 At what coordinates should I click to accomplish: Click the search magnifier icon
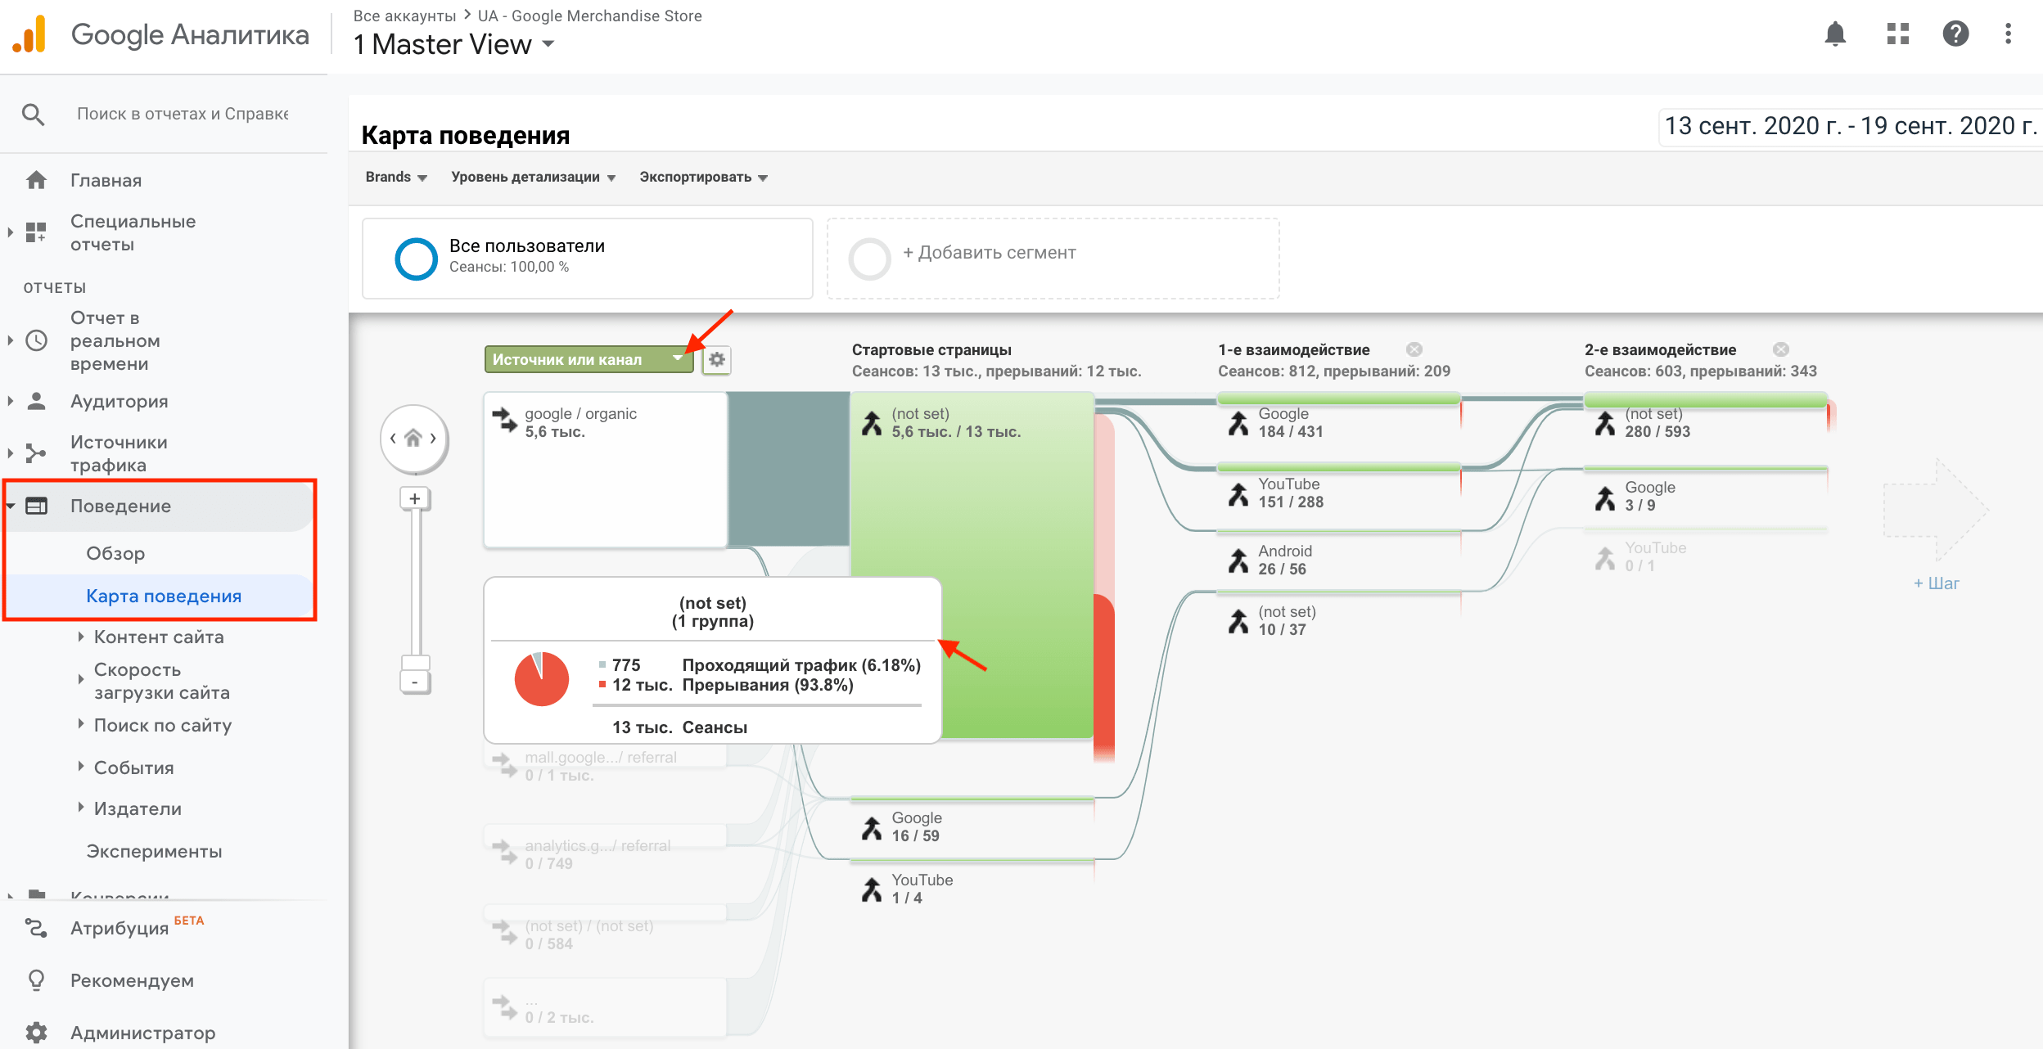point(33,114)
